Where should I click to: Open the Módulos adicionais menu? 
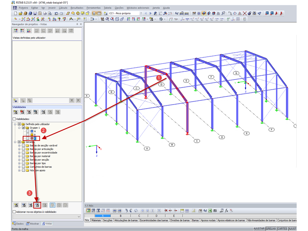[x=138, y=8]
